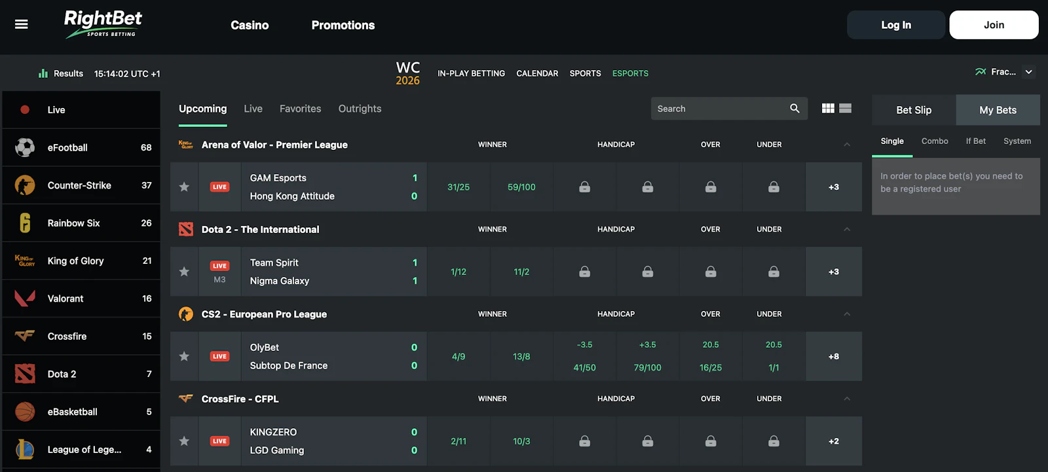Collapse CrossFire - CFPL section
1048x472 pixels.
[847, 399]
